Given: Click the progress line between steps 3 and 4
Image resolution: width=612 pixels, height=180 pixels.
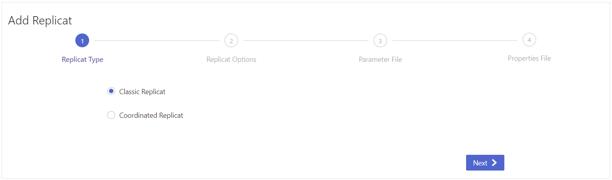Looking at the screenshot, I should click(x=454, y=41).
